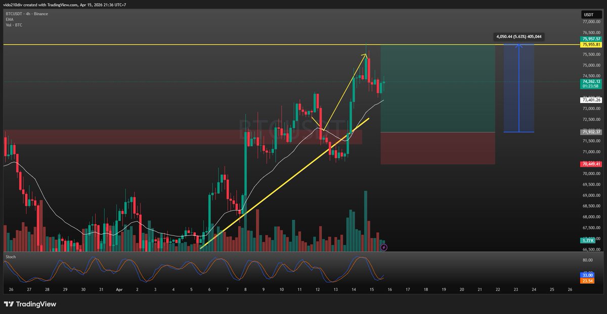Click date 29 on the time axis
Viewport: 607px width, 314px height.
pyautogui.click(x=65, y=290)
